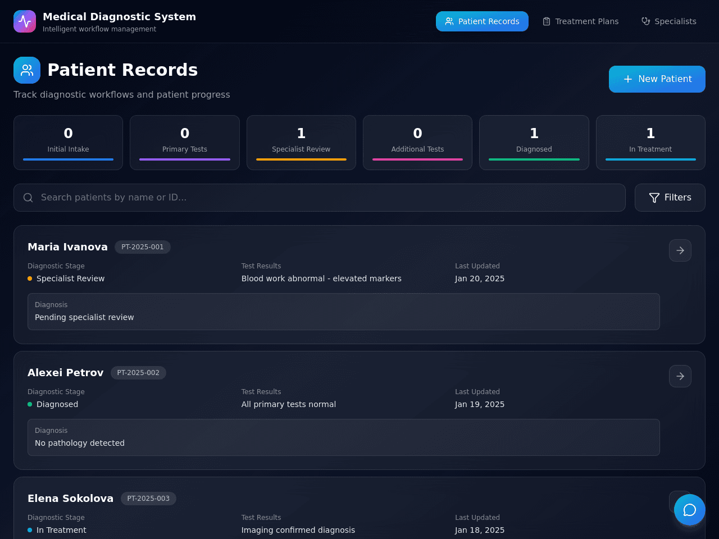This screenshot has height=539, width=719.
Task: Filter by the Specialist Review stage card
Action: [x=301, y=143]
